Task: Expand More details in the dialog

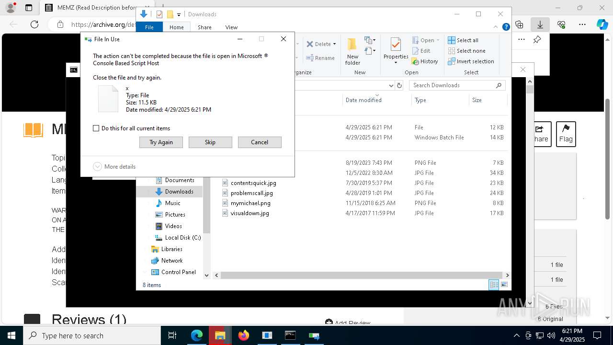Action: tap(114, 167)
